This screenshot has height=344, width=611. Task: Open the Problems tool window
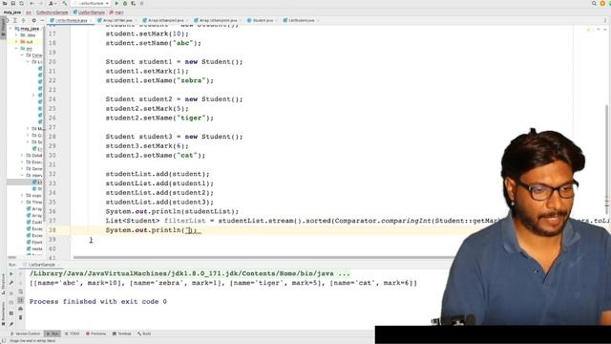click(x=95, y=333)
